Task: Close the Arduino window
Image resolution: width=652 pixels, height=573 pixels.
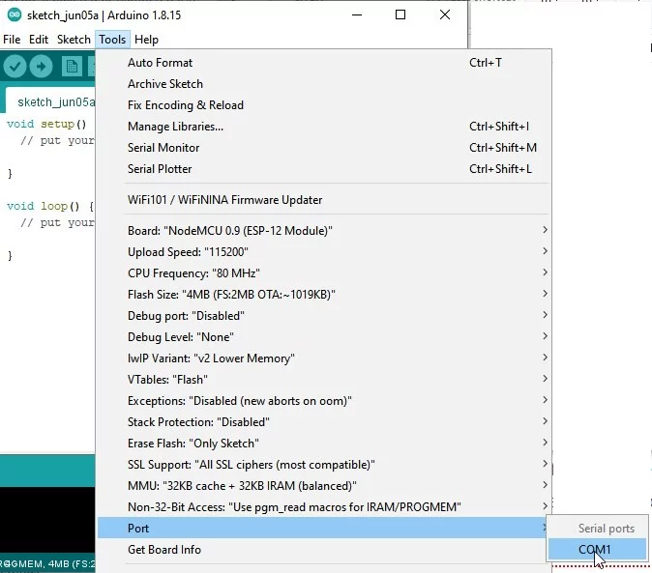Action: pyautogui.click(x=445, y=14)
